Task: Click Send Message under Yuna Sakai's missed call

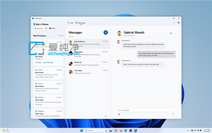Action: pos(48,62)
